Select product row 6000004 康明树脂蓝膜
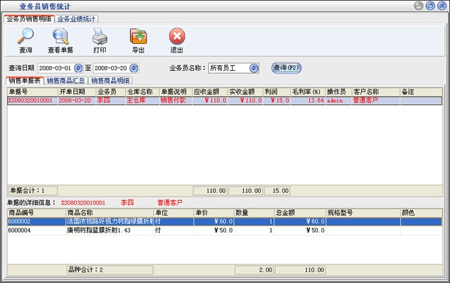 tap(225, 231)
